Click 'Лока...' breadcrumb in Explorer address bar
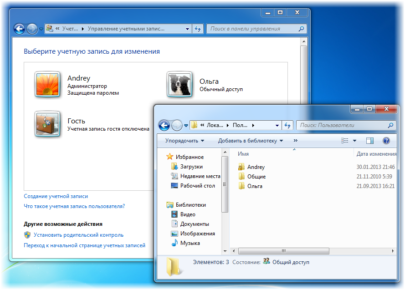405x290 pixels. click(x=215, y=125)
